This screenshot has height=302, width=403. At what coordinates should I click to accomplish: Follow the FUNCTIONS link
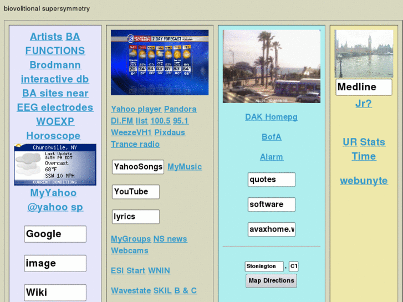point(55,50)
